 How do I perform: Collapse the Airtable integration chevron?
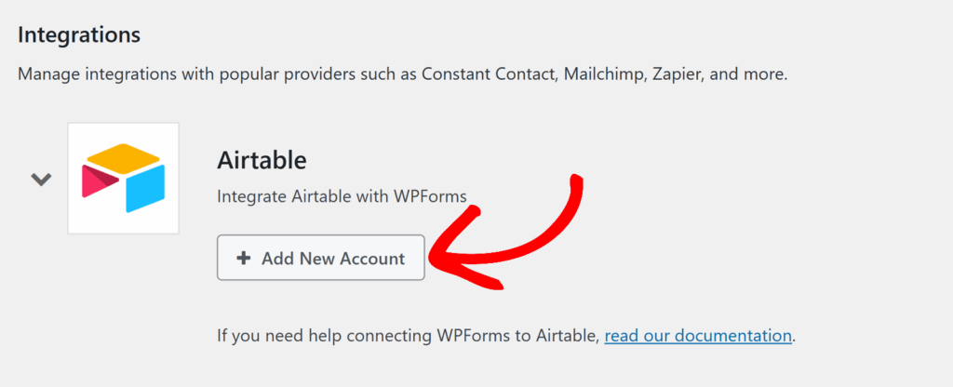(41, 179)
